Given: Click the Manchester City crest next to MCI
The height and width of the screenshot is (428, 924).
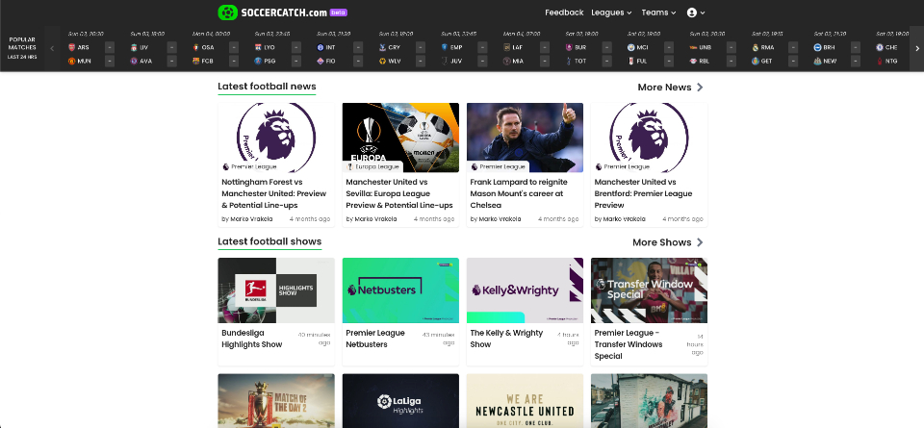Looking at the screenshot, I should (631, 47).
